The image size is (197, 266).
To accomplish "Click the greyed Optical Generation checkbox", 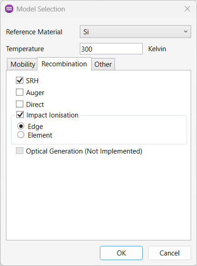I will pos(20,151).
